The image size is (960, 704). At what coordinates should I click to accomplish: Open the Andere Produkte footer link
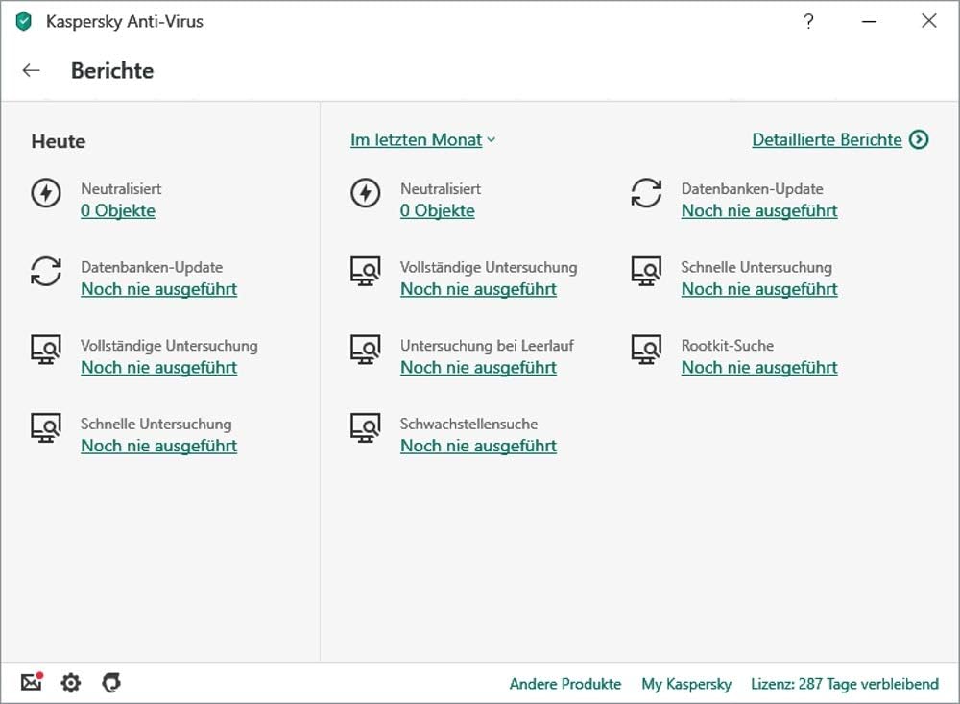565,684
